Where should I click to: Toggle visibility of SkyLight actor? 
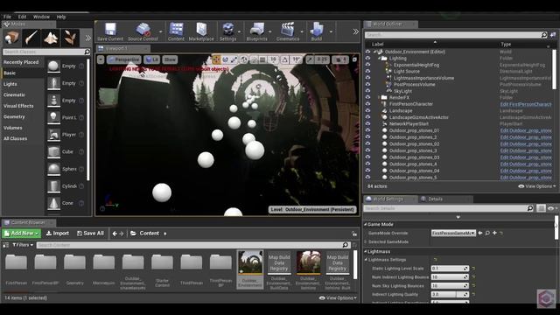[x=367, y=91]
